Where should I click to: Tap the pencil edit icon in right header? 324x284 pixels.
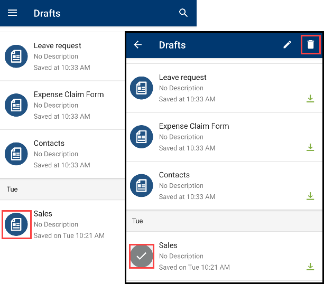pos(287,44)
